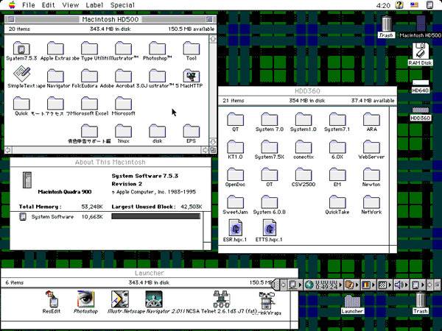This screenshot has height=331, width=442.
Task: Click scroll right arrow in Macintosh HD500 window
Action: (x=206, y=150)
